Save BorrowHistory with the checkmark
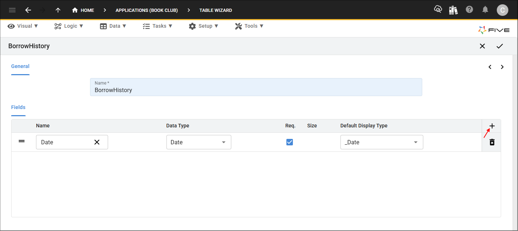518x231 pixels. (500, 46)
